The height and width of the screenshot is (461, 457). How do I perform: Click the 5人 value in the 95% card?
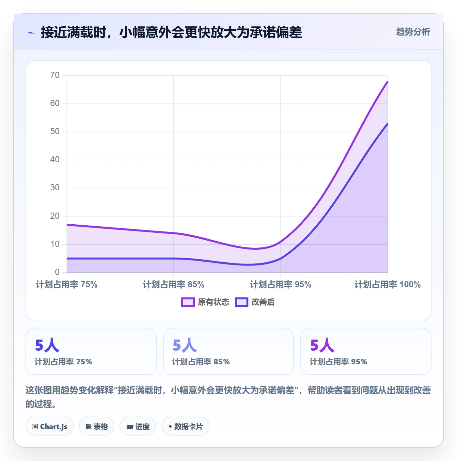[x=322, y=345]
